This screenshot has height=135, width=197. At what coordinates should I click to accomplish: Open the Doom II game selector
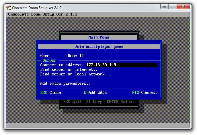[76, 56]
